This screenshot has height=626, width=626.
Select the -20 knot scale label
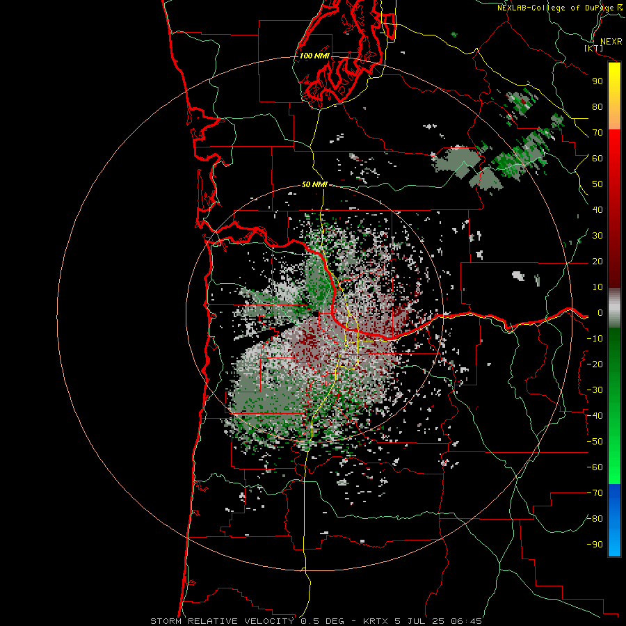[x=595, y=364]
